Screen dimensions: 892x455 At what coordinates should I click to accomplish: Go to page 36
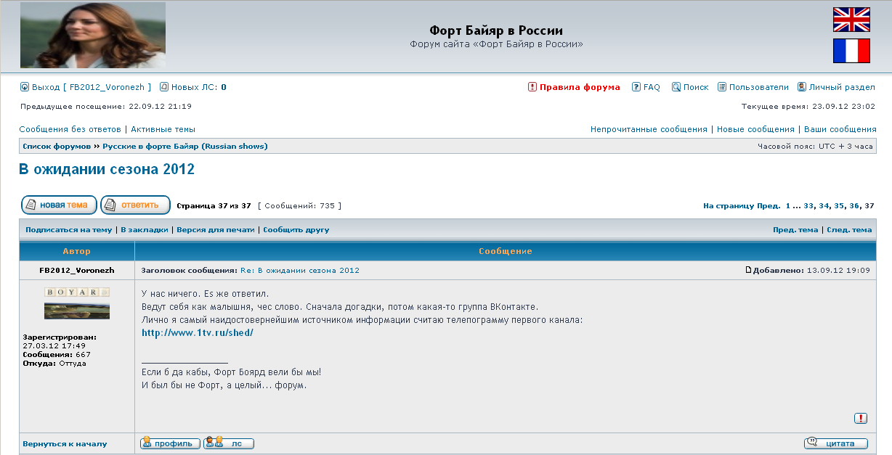[x=854, y=206]
